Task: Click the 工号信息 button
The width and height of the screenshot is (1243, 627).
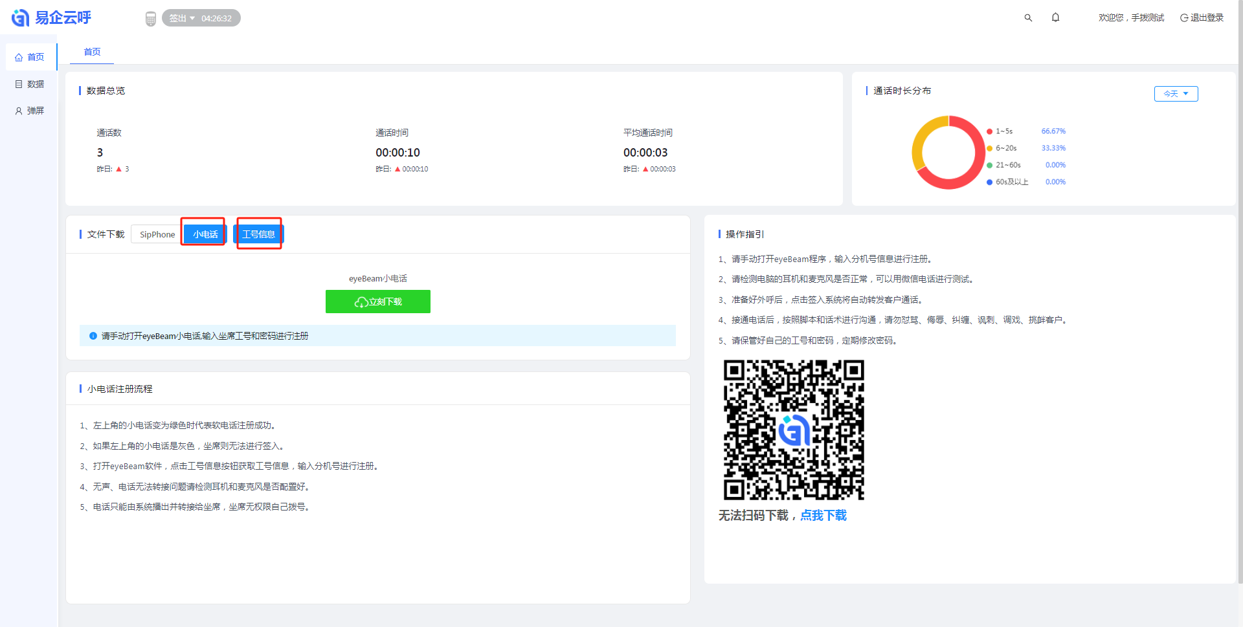Action: pos(258,234)
